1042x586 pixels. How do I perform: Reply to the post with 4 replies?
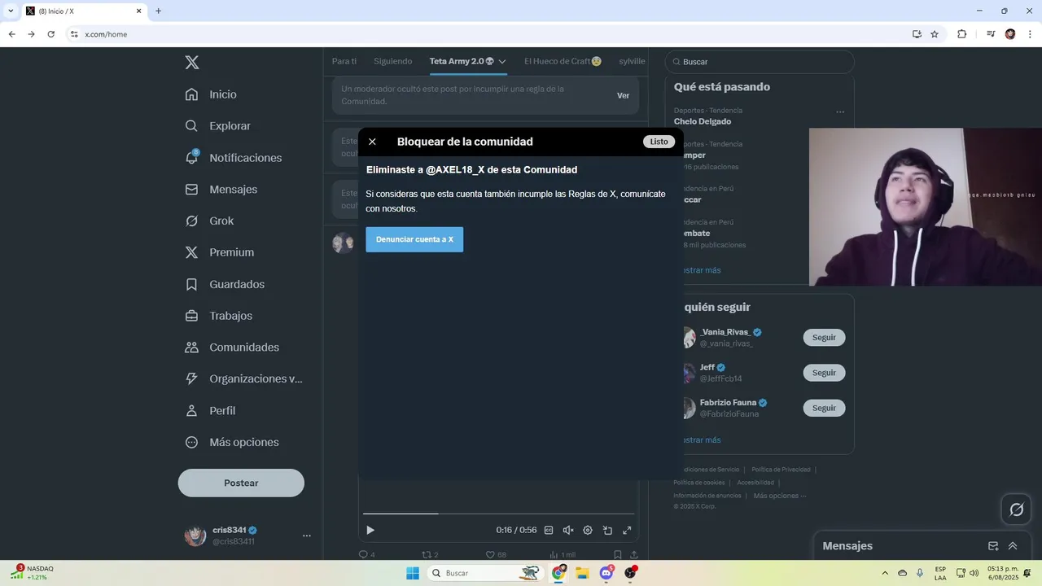tap(366, 555)
